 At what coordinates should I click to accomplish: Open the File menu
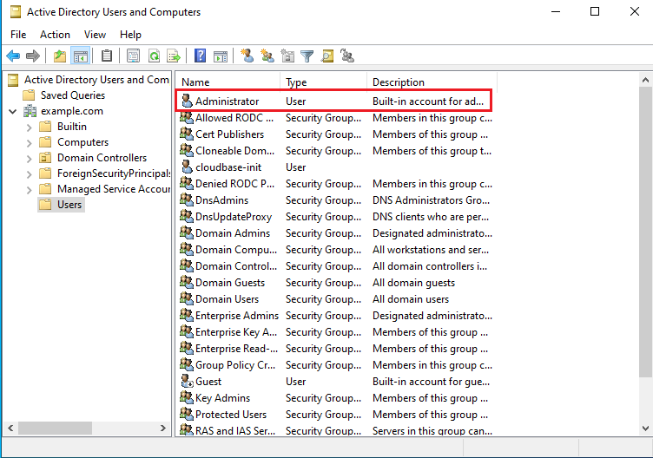click(18, 35)
